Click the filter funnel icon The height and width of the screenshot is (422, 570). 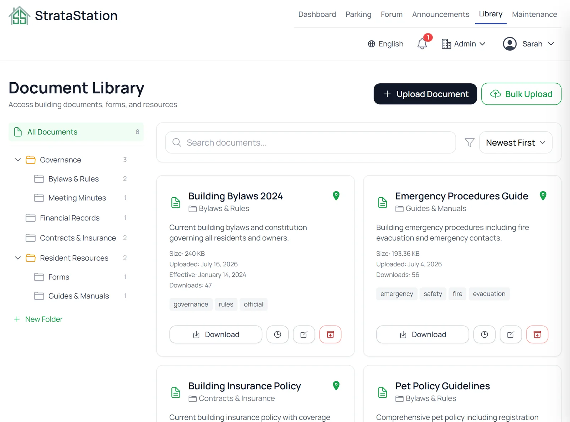click(x=470, y=142)
